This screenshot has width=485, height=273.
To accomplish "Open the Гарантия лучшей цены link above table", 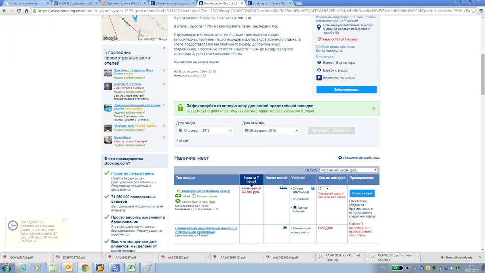I will point(361,158).
